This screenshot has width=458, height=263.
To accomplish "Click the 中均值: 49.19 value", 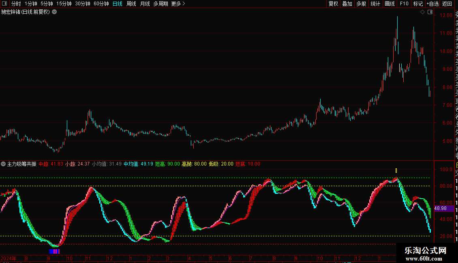I will click(x=138, y=164).
